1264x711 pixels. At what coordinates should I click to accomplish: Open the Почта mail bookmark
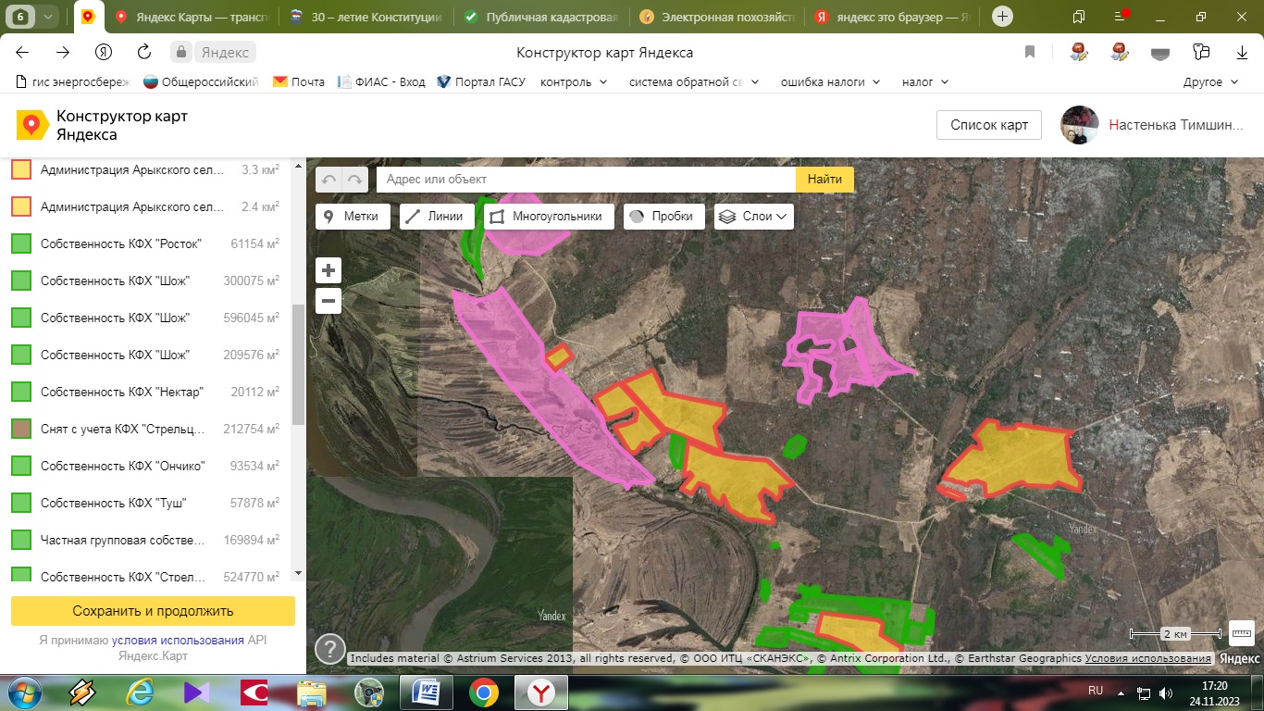[x=298, y=81]
